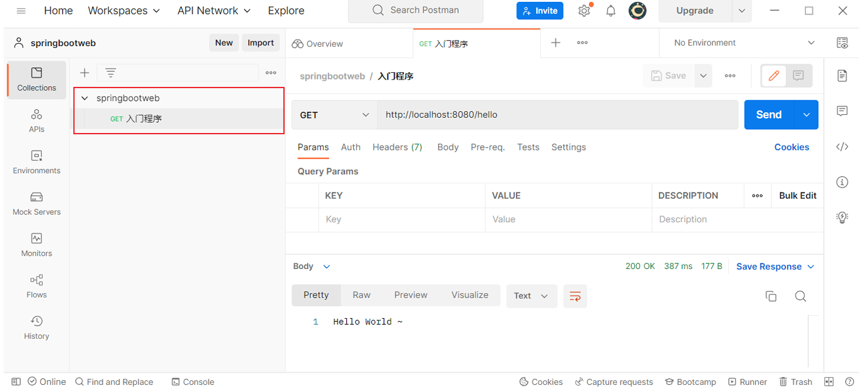Open the No Environment selector
The height and width of the screenshot is (391, 859).
coord(744,42)
